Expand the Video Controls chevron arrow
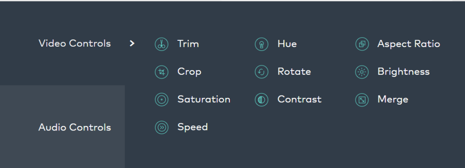The width and height of the screenshot is (465, 168). click(x=132, y=44)
